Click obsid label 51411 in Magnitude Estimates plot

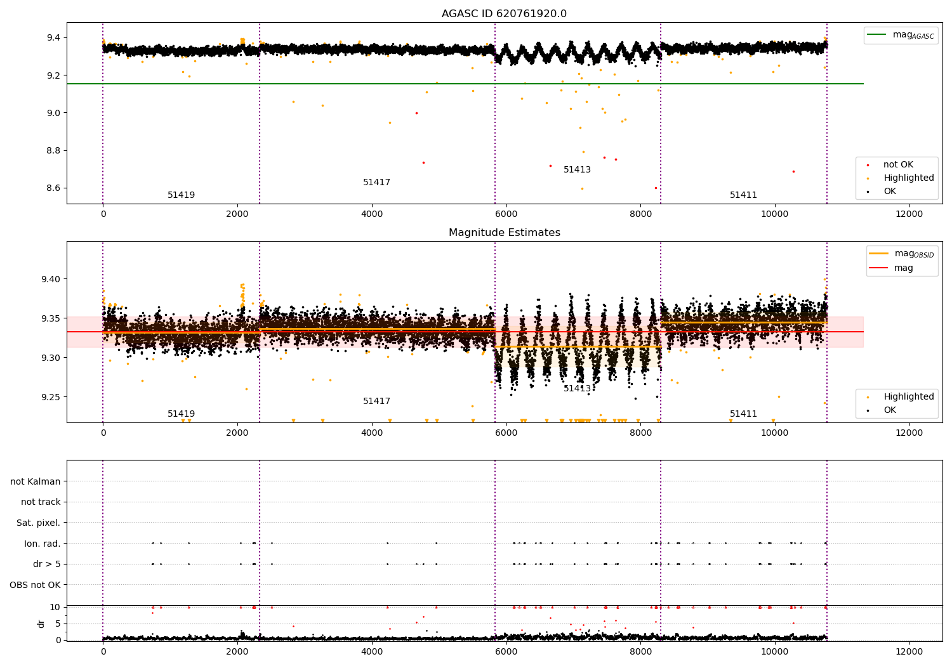click(743, 414)
